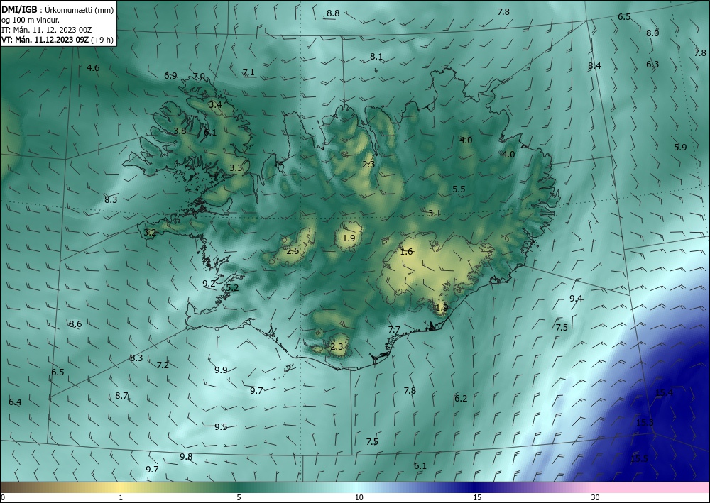The height and width of the screenshot is (503, 710).
Task: Click the "3.8" value label
Action: point(180,131)
